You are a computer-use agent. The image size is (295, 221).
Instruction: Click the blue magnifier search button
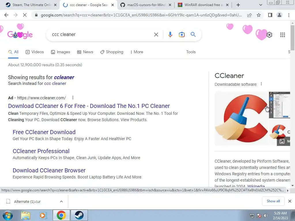[193, 35]
